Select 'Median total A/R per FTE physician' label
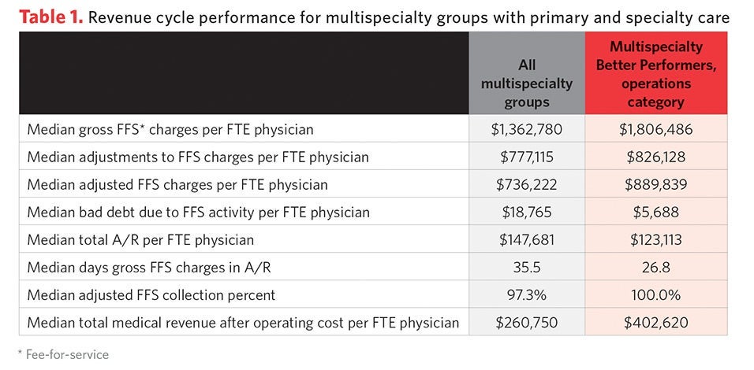The image size is (754, 370). pos(140,239)
